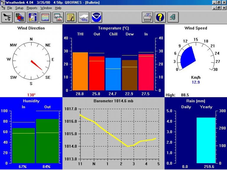Click the printer icon in toolbar
Viewport: 227px width, 170px height.
(x=147, y=17)
